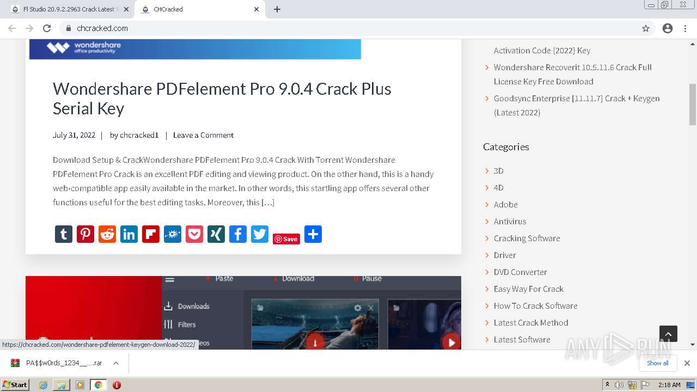Open the DVD Converter category
The width and height of the screenshot is (697, 392).
[521, 272]
